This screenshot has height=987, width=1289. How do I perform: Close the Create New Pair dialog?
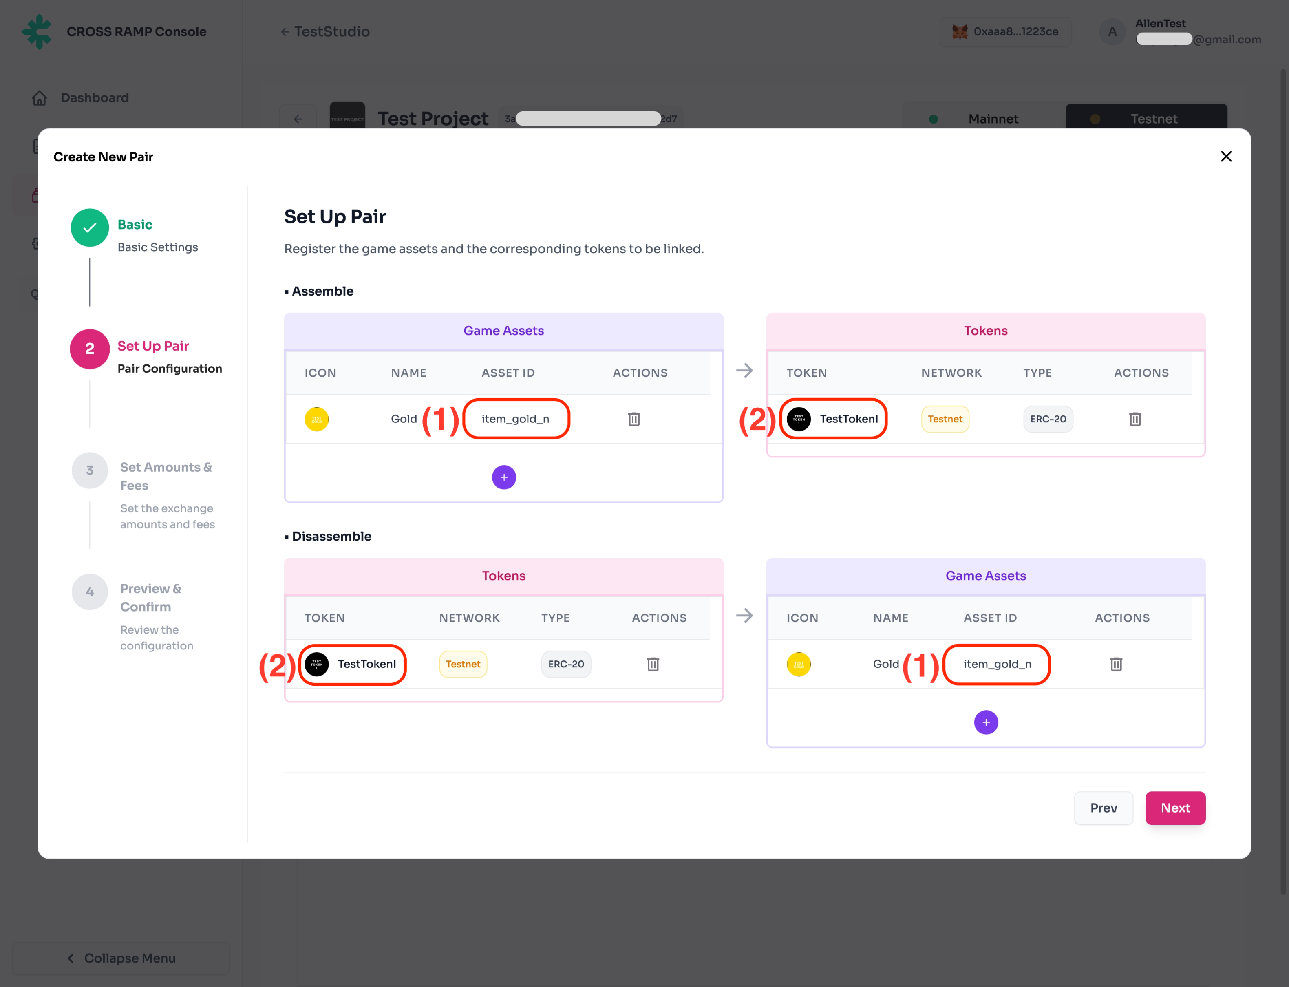coord(1225,156)
